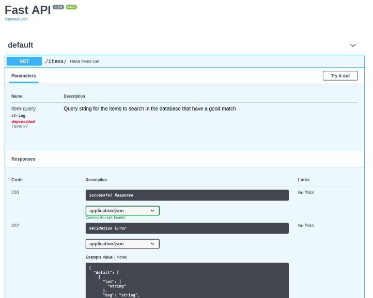
Task: Click the OAS3 badge
Action: [x=71, y=7]
